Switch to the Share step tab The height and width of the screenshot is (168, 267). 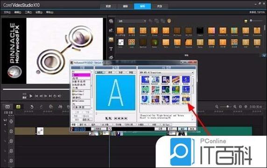click(x=160, y=6)
